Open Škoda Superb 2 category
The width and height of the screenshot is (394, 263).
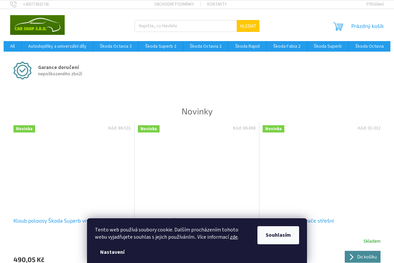point(161,46)
